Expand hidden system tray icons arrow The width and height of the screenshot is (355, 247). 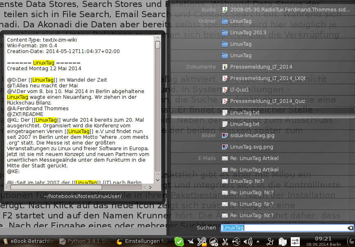[x=258, y=242]
